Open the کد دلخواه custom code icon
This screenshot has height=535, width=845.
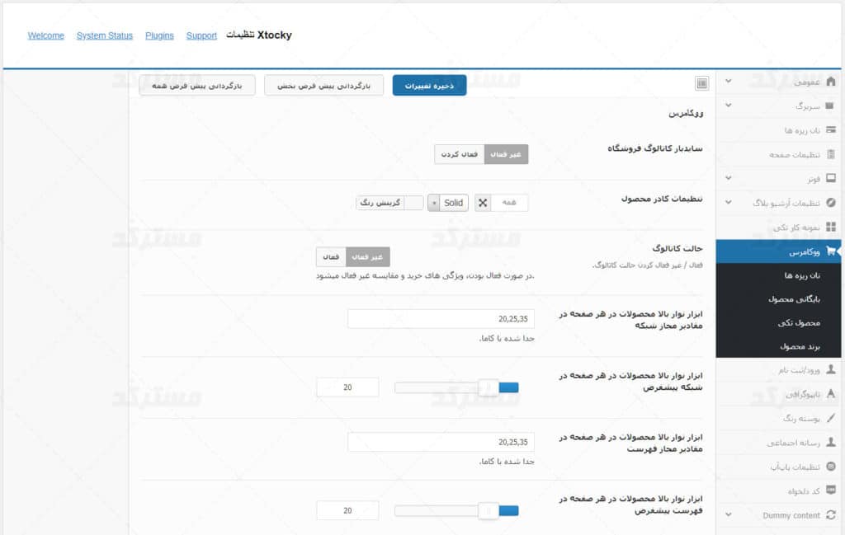click(x=830, y=490)
